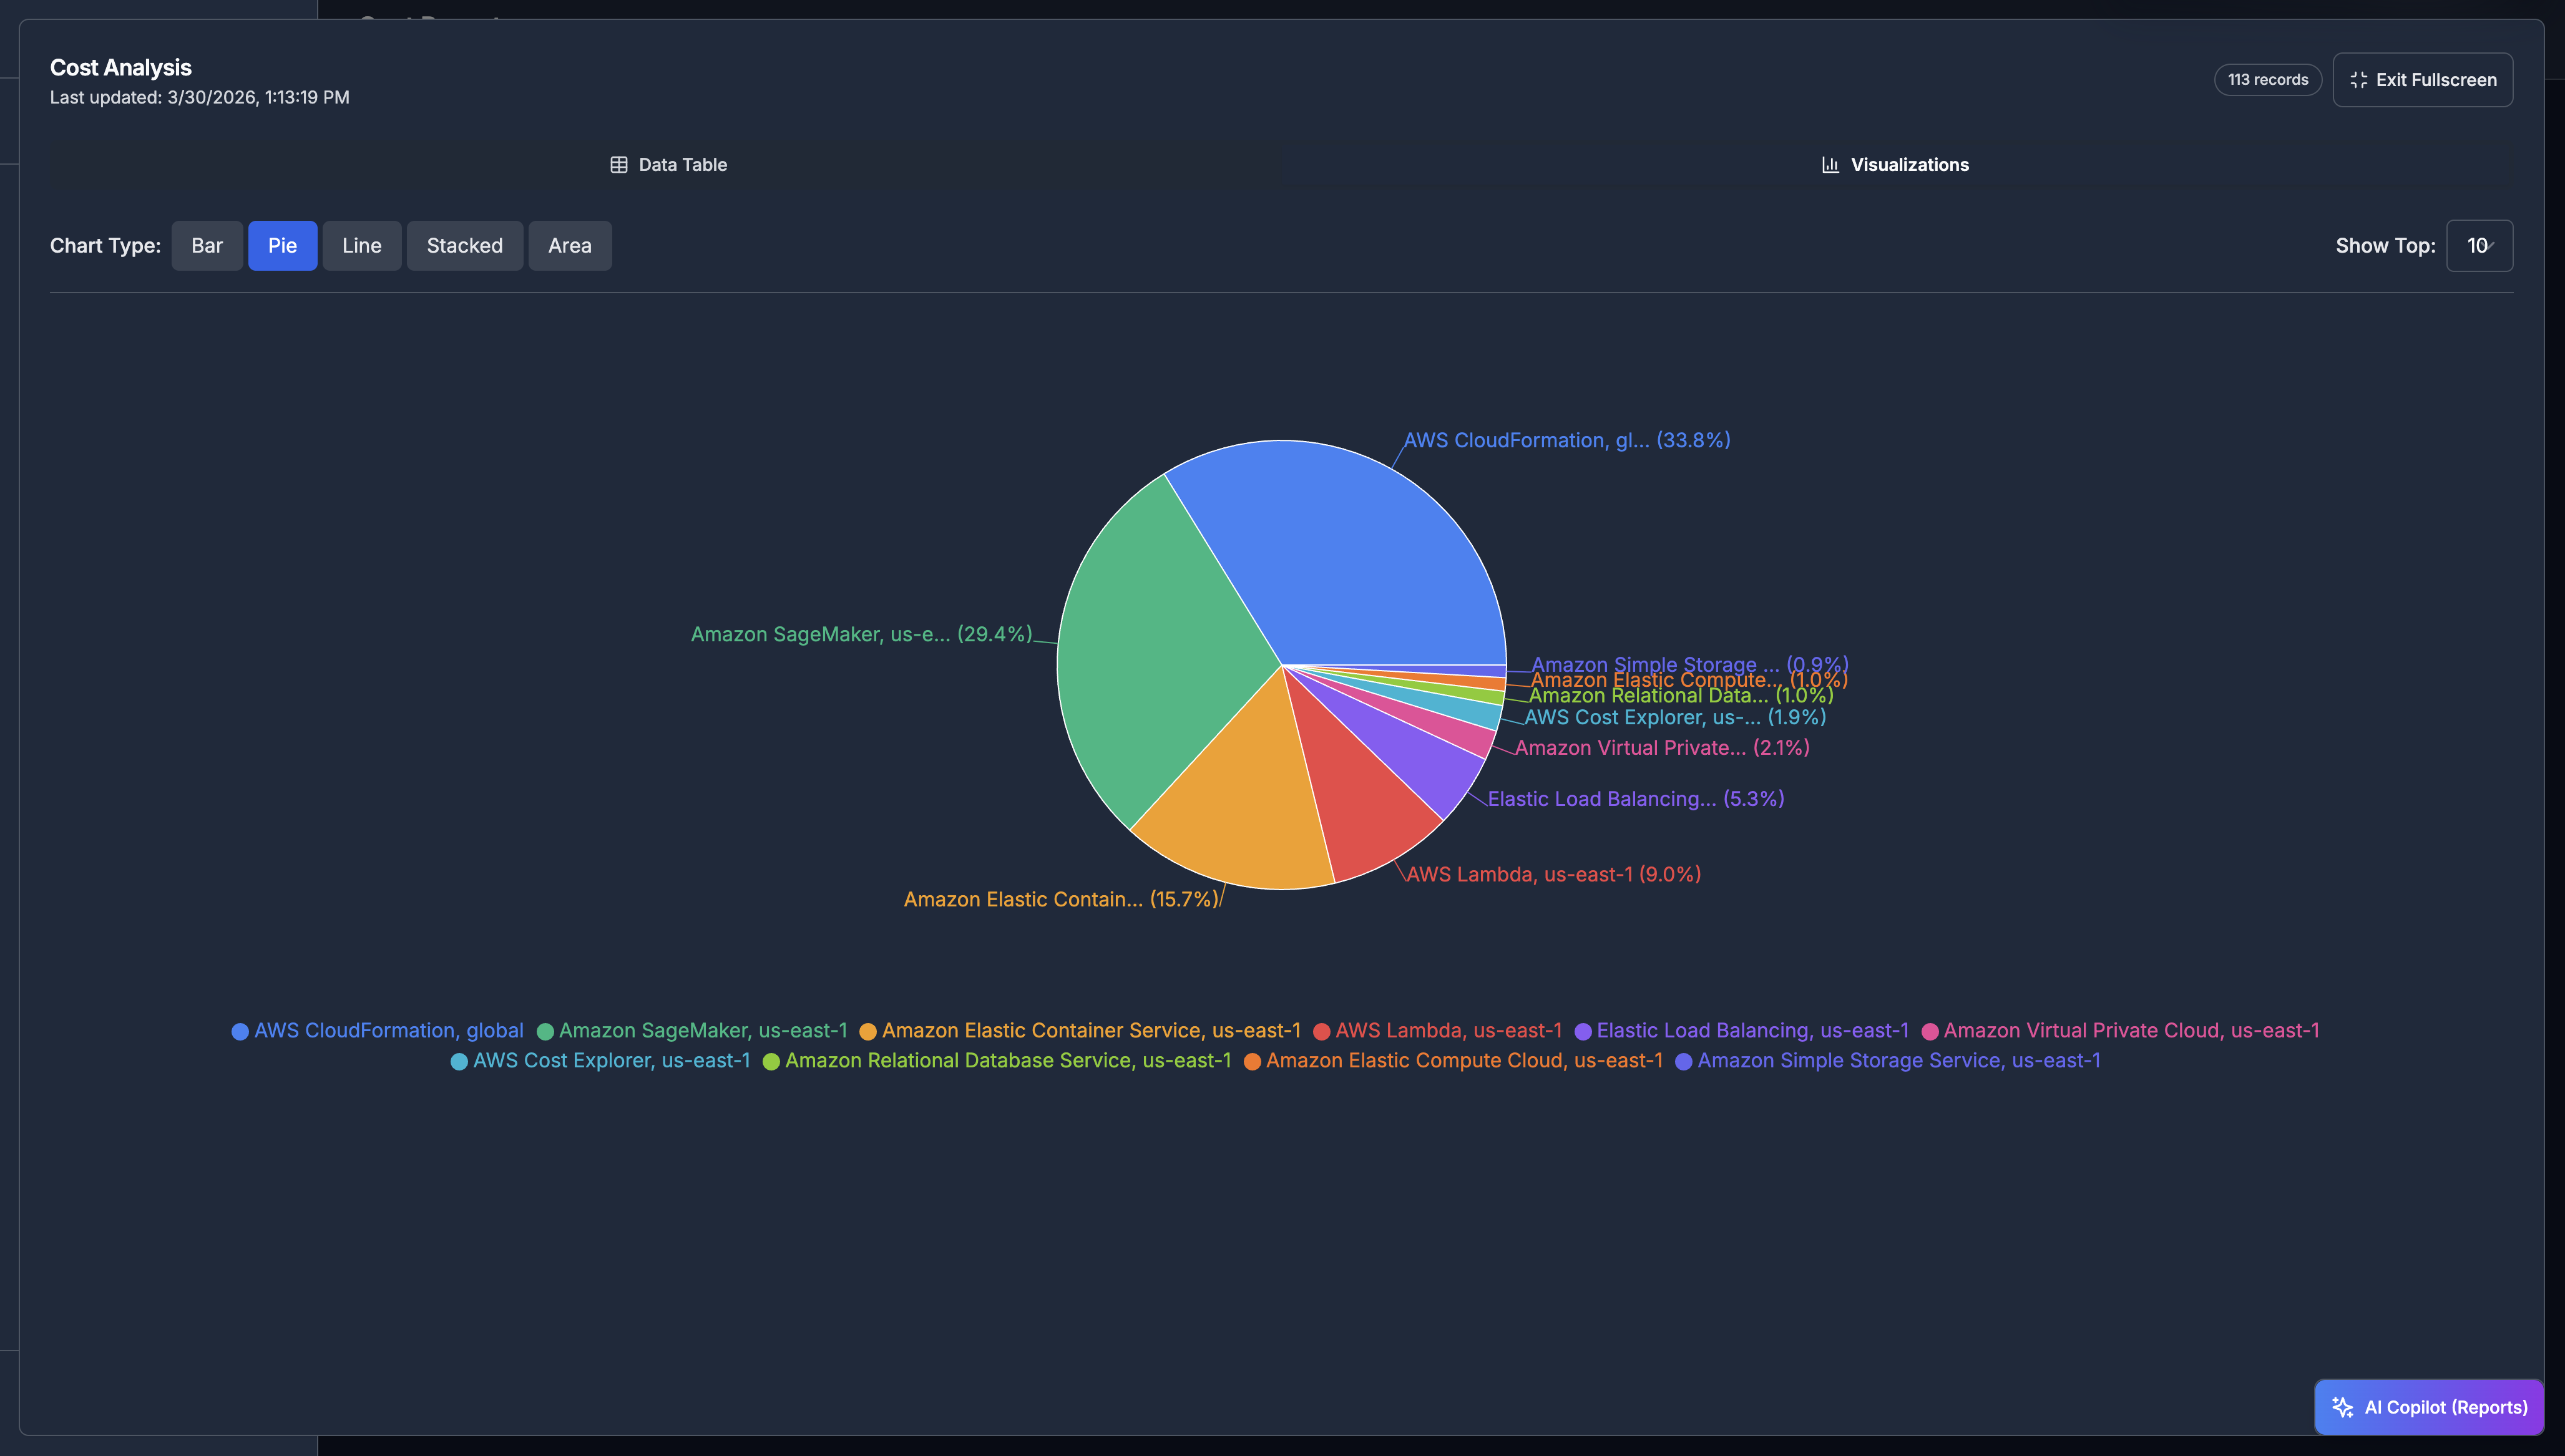This screenshot has width=2565, height=1456.
Task: Click the Exit Fullscreen button
Action: point(2422,79)
